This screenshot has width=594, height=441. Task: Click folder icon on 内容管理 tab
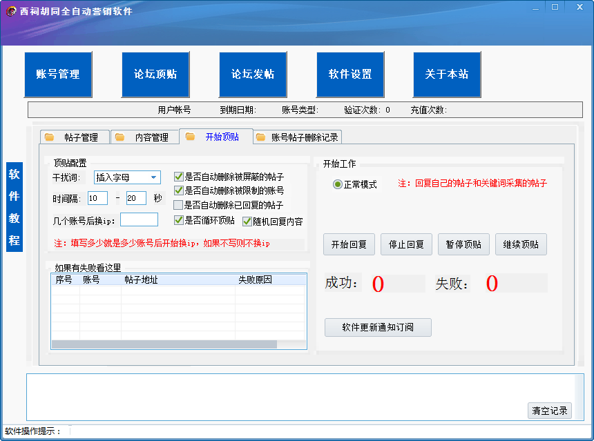[119, 137]
